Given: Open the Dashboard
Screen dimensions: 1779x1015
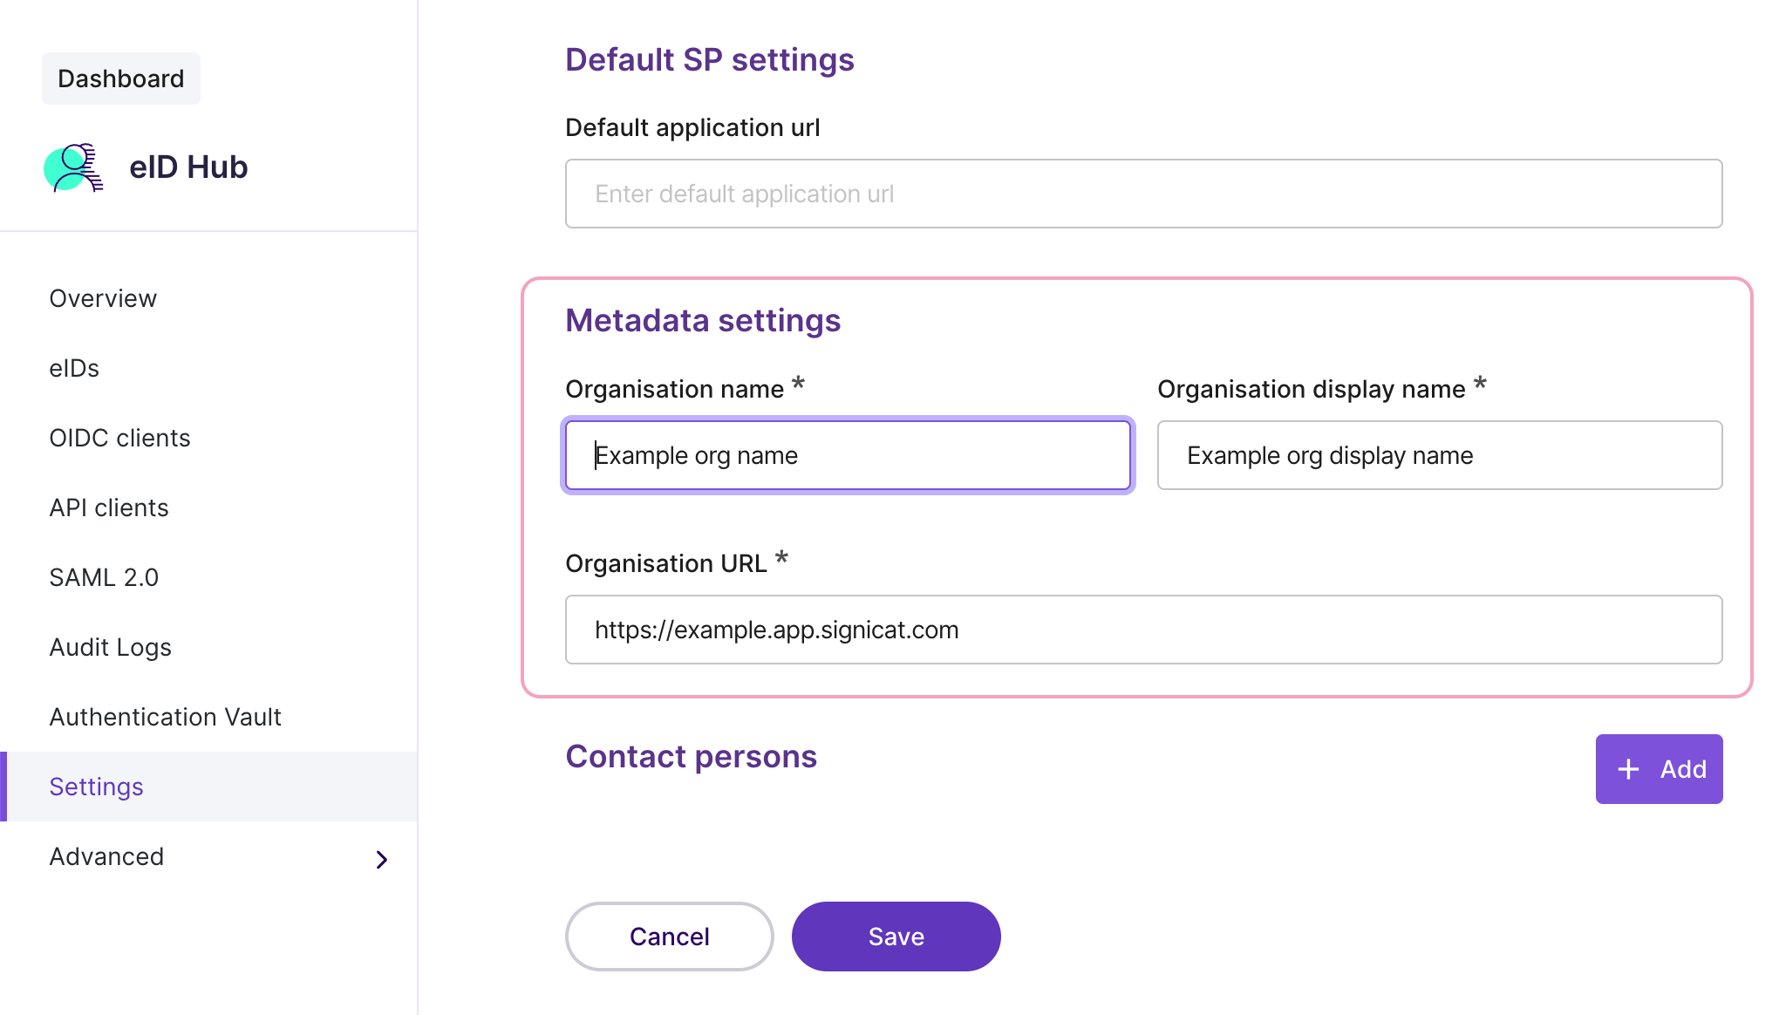Looking at the screenshot, I should point(120,78).
